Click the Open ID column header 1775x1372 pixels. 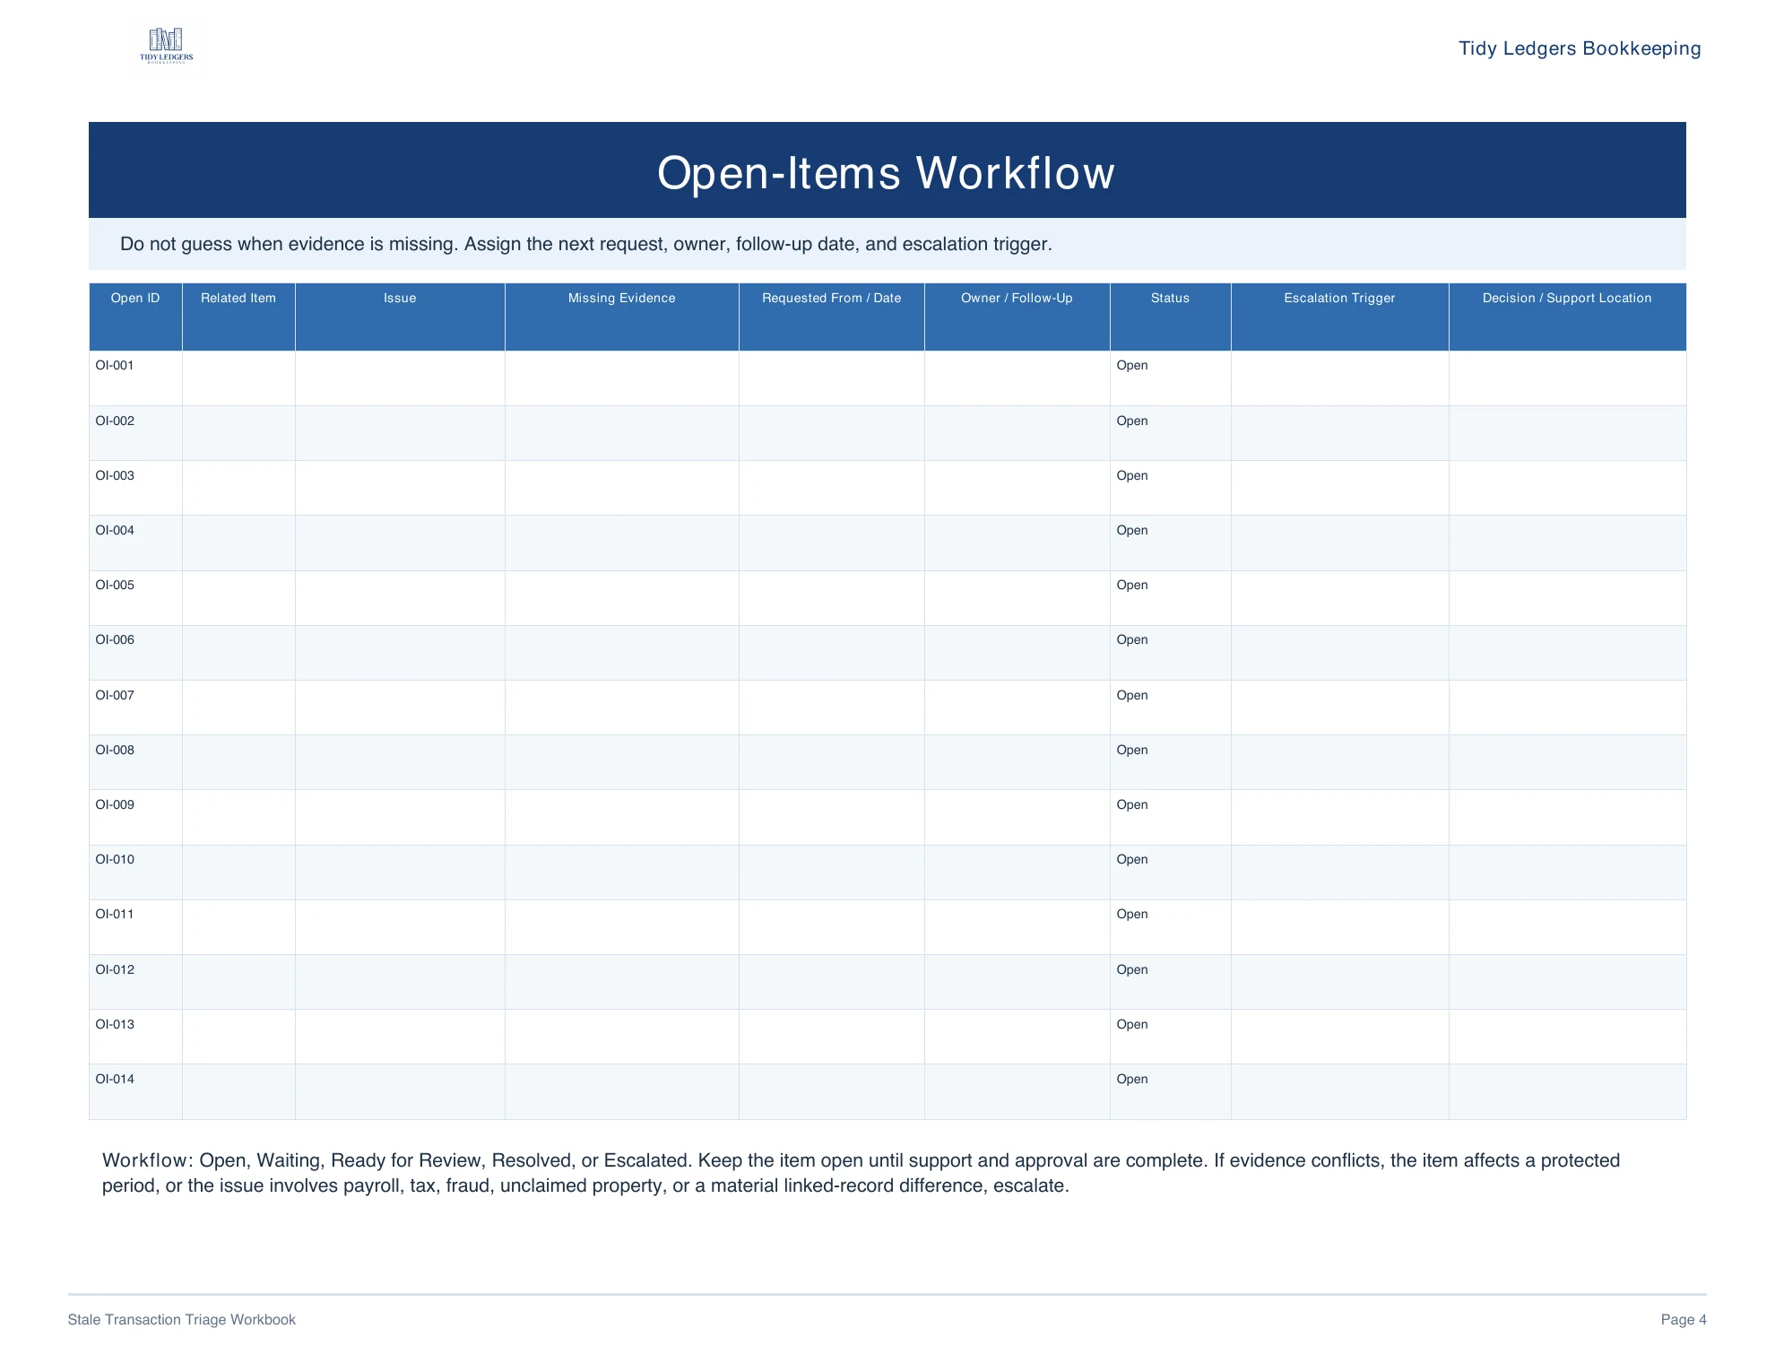click(135, 317)
